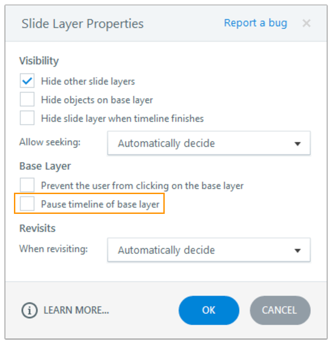333x344 pixels.
Task: Click the info icon beside Learn More
Action: pos(30,310)
